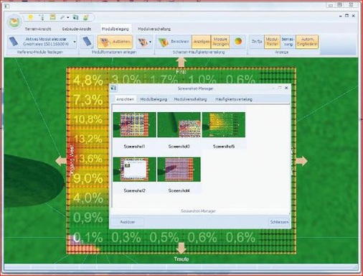Toggle the Autom. Eingliedern option
Screen dimensions: 363x276
[307, 42]
